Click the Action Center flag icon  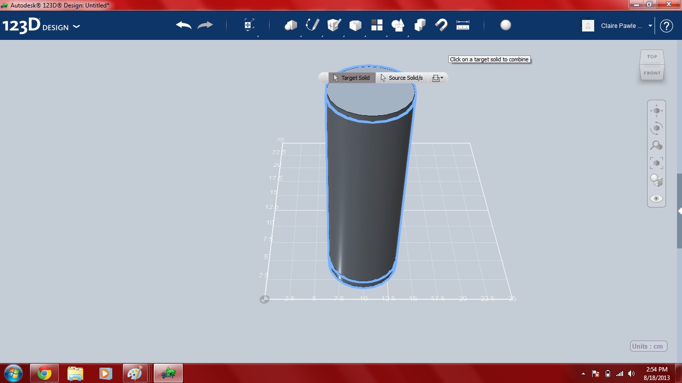[x=596, y=374]
